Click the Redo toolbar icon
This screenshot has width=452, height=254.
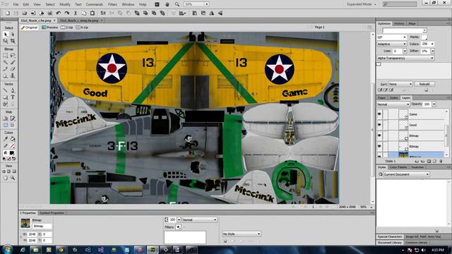pyautogui.click(x=67, y=13)
